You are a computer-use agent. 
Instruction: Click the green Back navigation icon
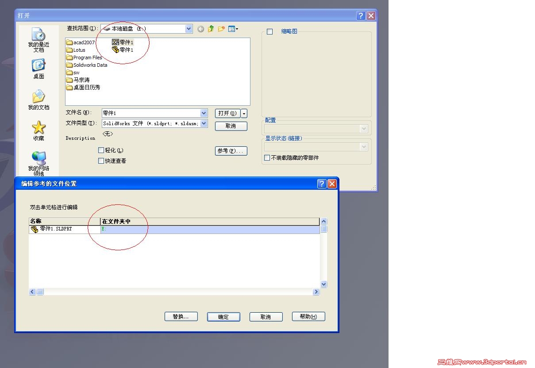click(201, 29)
